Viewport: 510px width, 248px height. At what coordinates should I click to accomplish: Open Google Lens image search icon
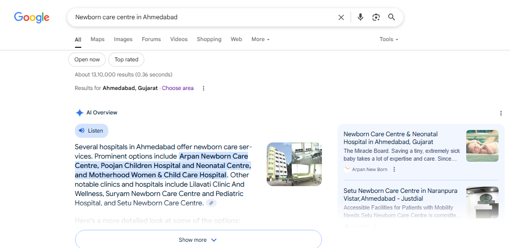(x=376, y=17)
